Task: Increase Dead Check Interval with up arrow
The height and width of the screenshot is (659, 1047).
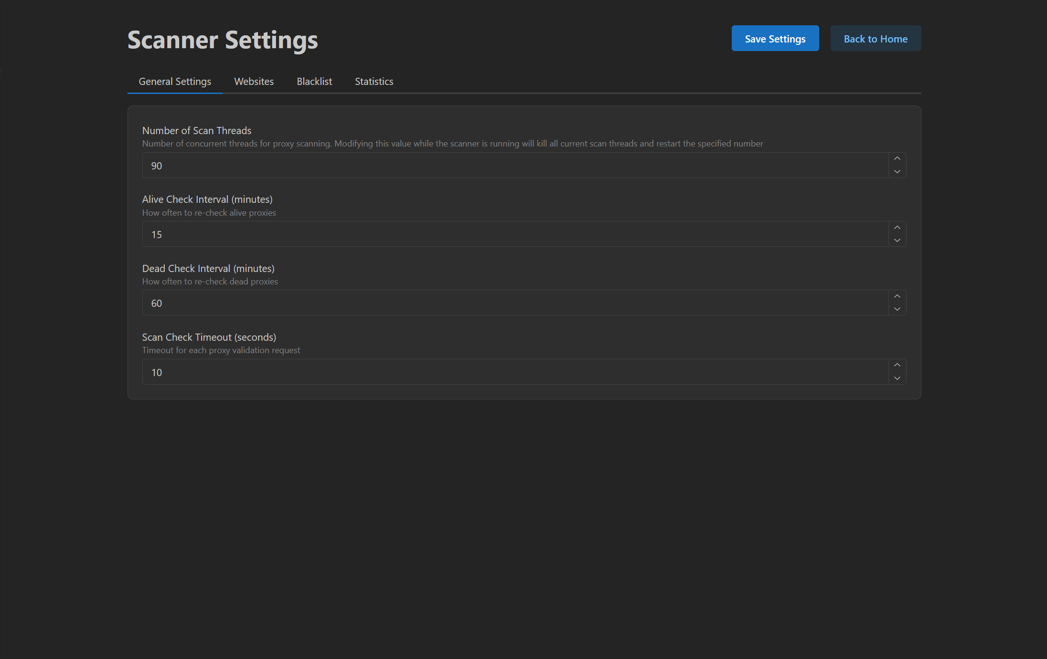Action: (897, 296)
